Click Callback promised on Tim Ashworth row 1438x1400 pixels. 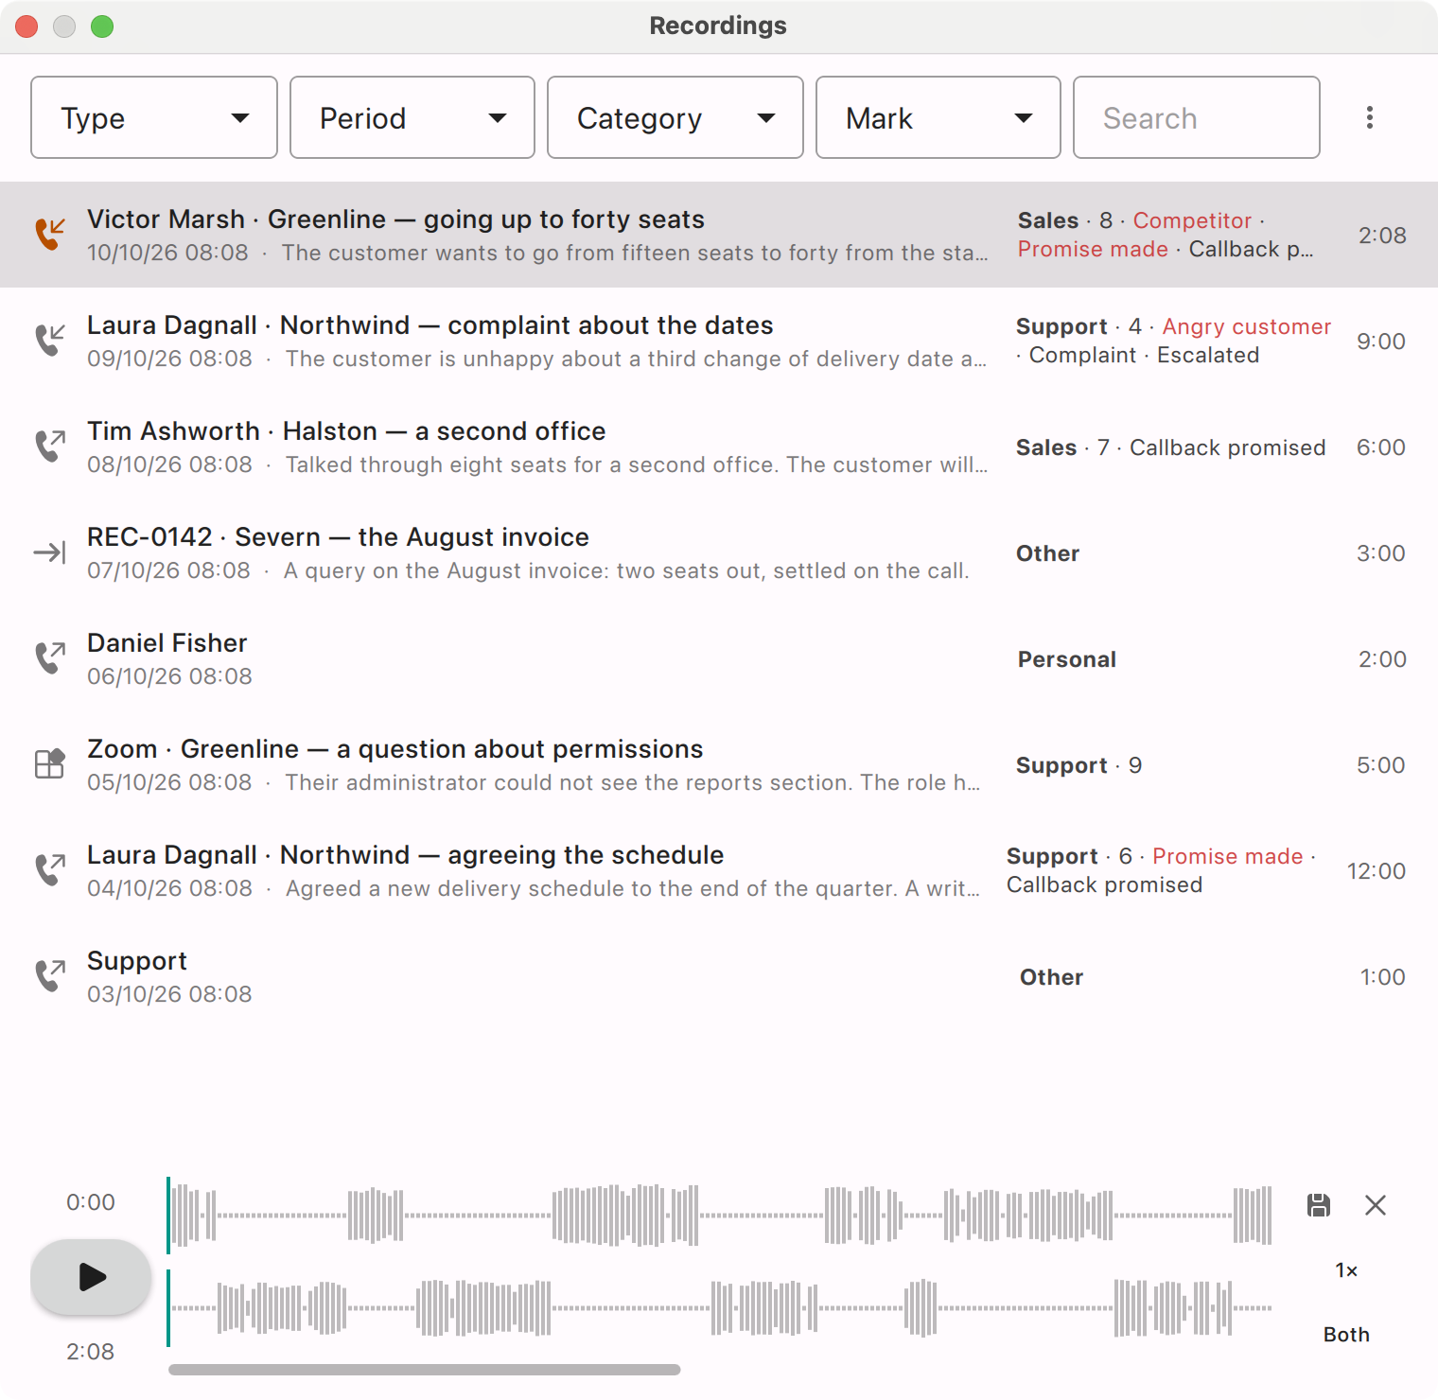coord(1227,447)
